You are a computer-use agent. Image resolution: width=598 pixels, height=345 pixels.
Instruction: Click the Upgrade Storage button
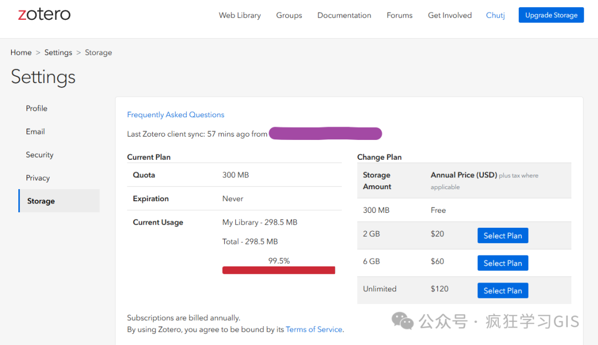(551, 15)
